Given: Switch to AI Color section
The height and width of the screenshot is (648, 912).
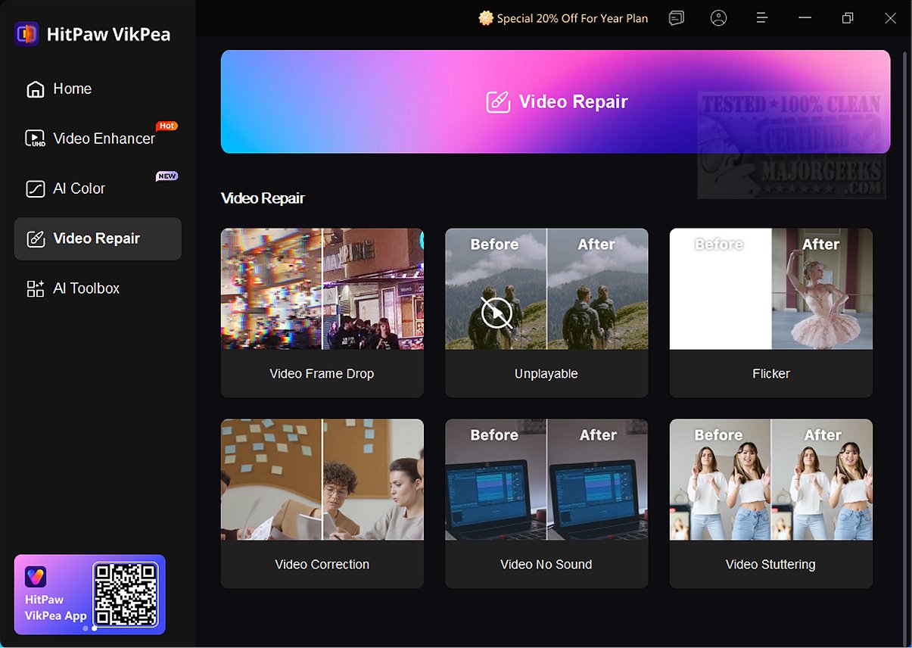Looking at the screenshot, I should (98, 188).
